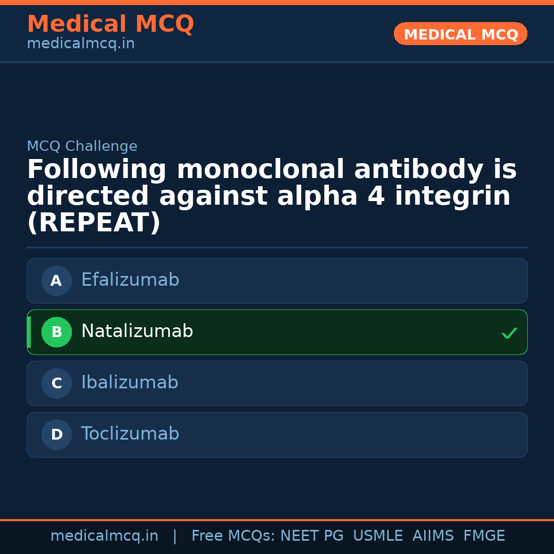
Task: Click the D letter circle icon
Action: pos(56,434)
